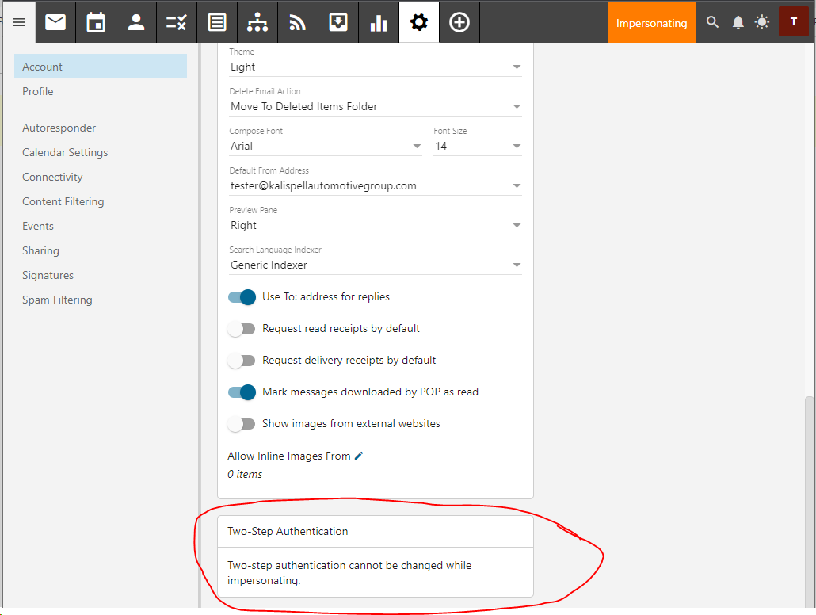The width and height of the screenshot is (816, 615).
Task: Open the Email inbox icon
Action: point(55,22)
